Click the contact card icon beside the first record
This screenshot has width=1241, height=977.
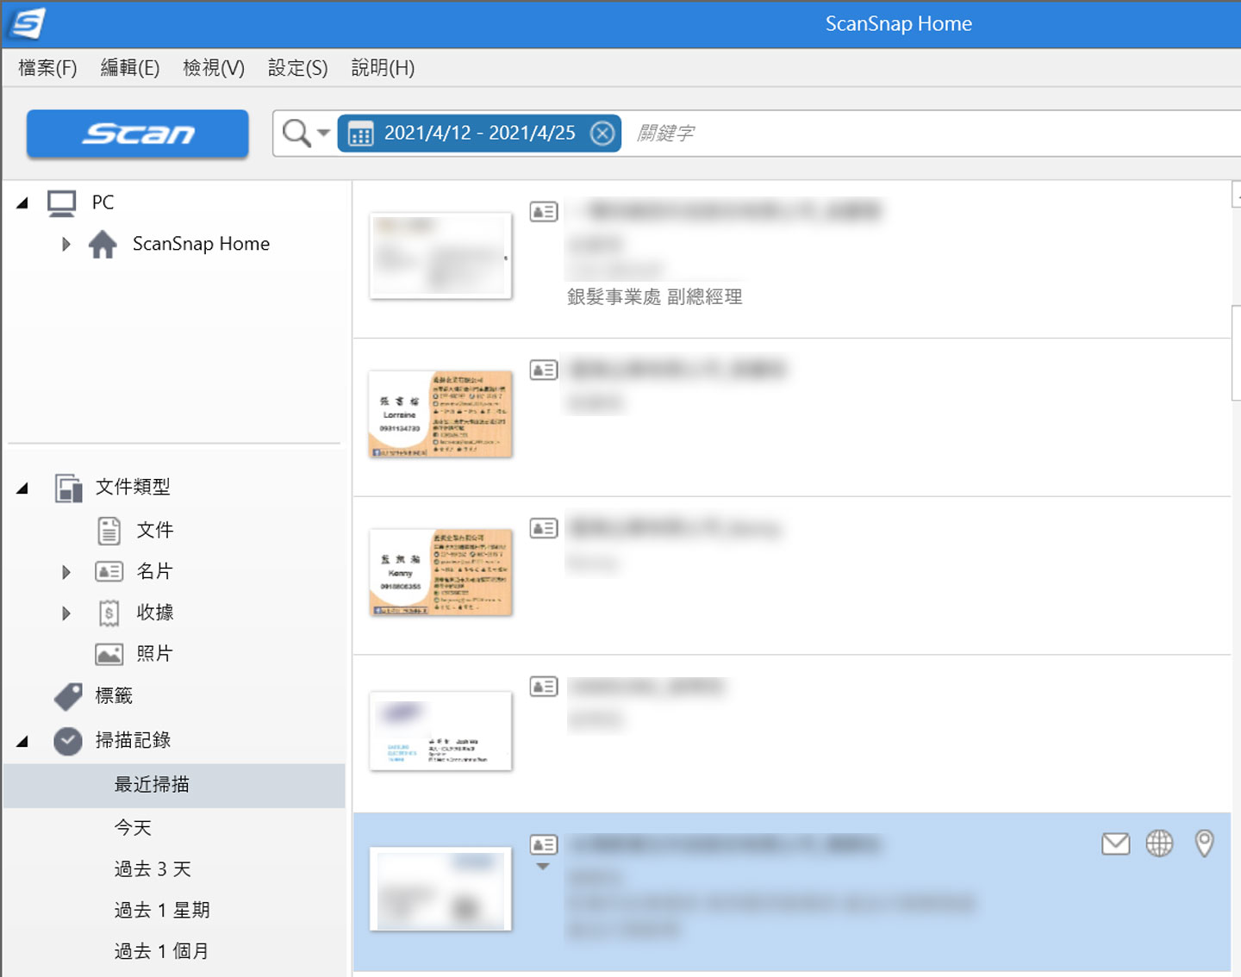tap(543, 212)
